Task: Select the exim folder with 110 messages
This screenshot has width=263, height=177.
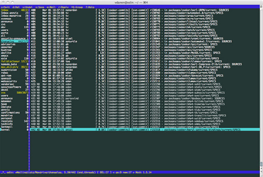Action: click(x=14, y=58)
